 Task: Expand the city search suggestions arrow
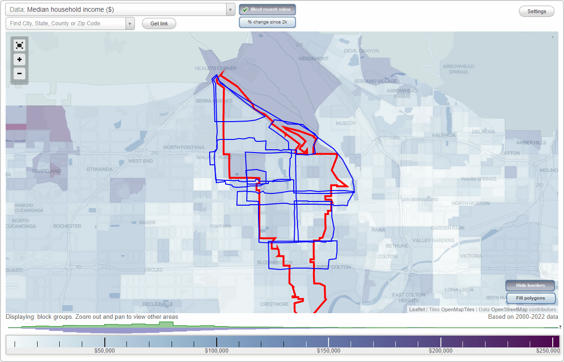pyautogui.click(x=130, y=23)
